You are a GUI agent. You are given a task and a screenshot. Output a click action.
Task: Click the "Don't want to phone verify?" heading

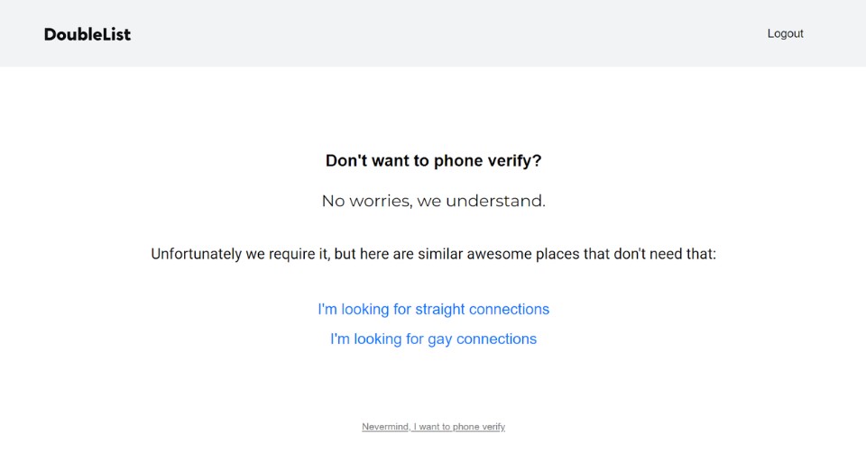(x=433, y=161)
